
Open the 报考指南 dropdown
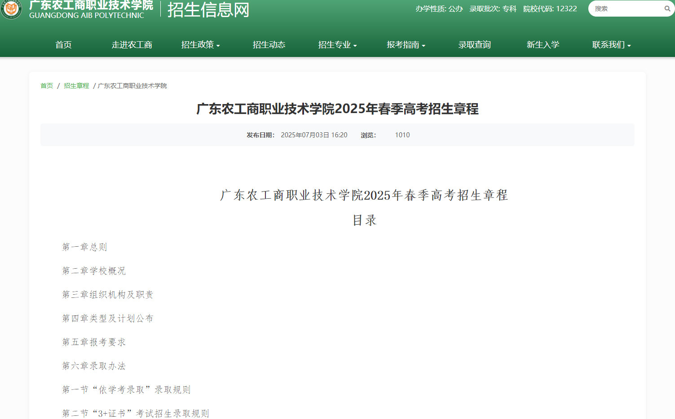406,44
